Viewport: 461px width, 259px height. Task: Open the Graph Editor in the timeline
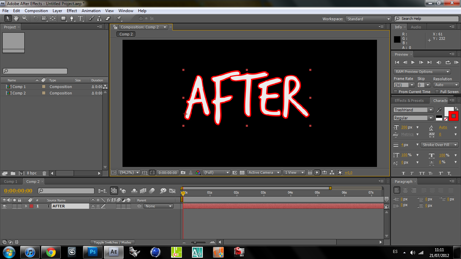point(172,191)
